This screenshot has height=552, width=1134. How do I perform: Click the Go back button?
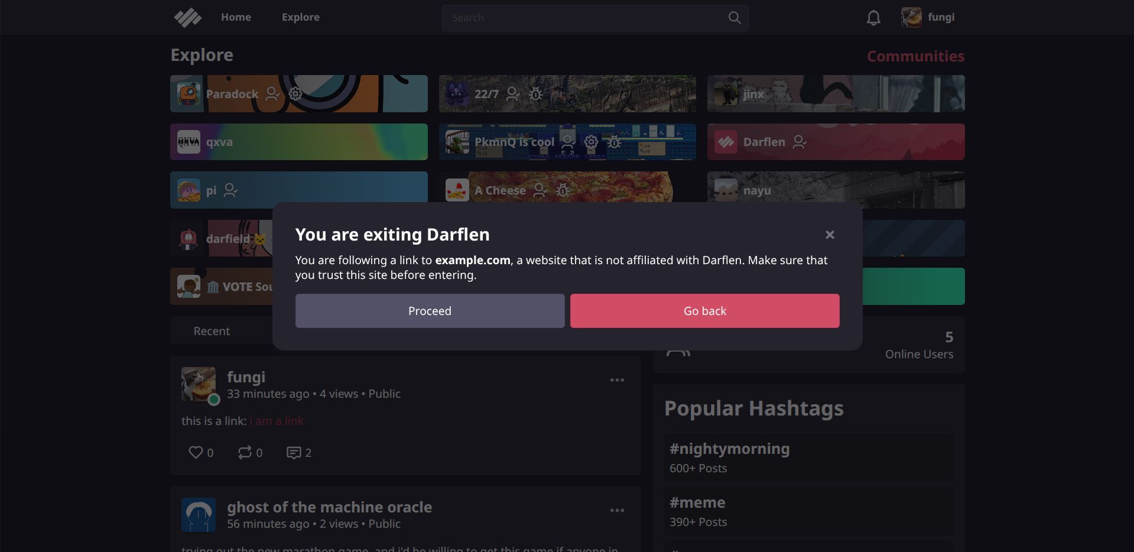pyautogui.click(x=704, y=311)
